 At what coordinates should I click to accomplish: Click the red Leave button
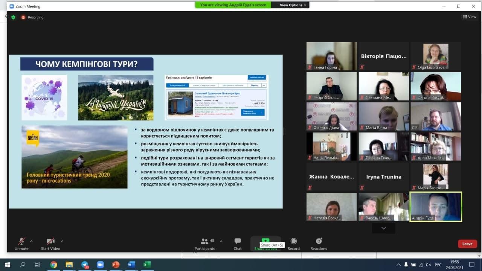467,244
